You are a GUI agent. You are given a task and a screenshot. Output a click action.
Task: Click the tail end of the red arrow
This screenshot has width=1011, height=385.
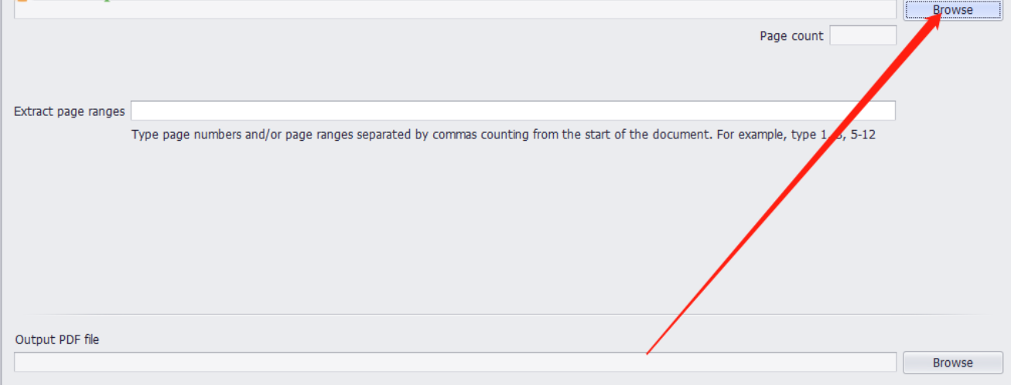coord(648,353)
